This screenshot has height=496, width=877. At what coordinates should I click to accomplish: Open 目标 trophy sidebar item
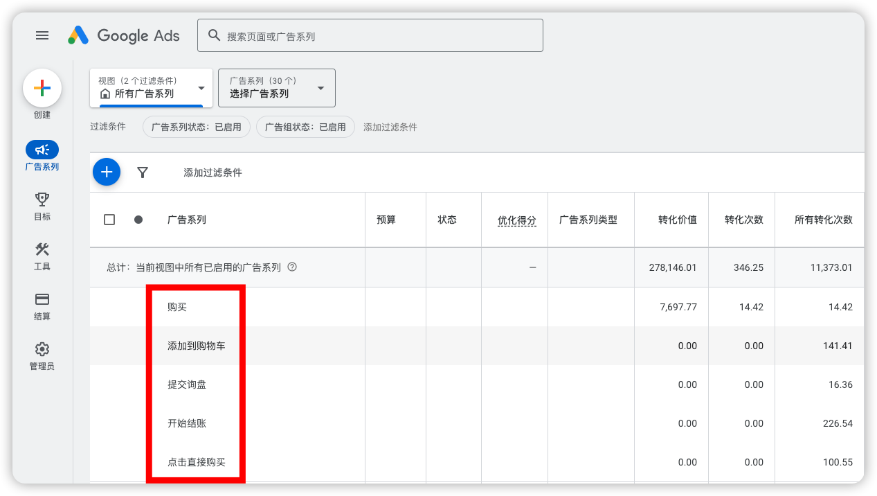(42, 200)
